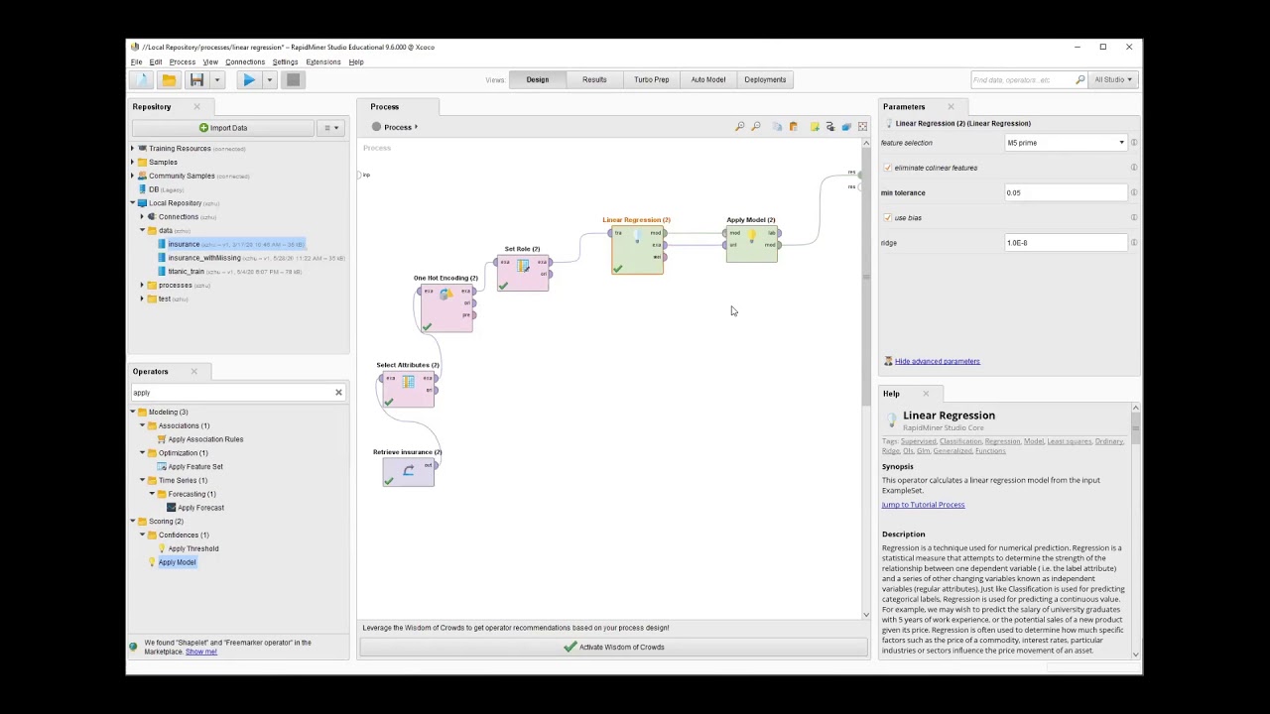Click the paste clipboard icon in Process toolbar
Viewport: 1270px width, 714px height.
[x=793, y=127]
